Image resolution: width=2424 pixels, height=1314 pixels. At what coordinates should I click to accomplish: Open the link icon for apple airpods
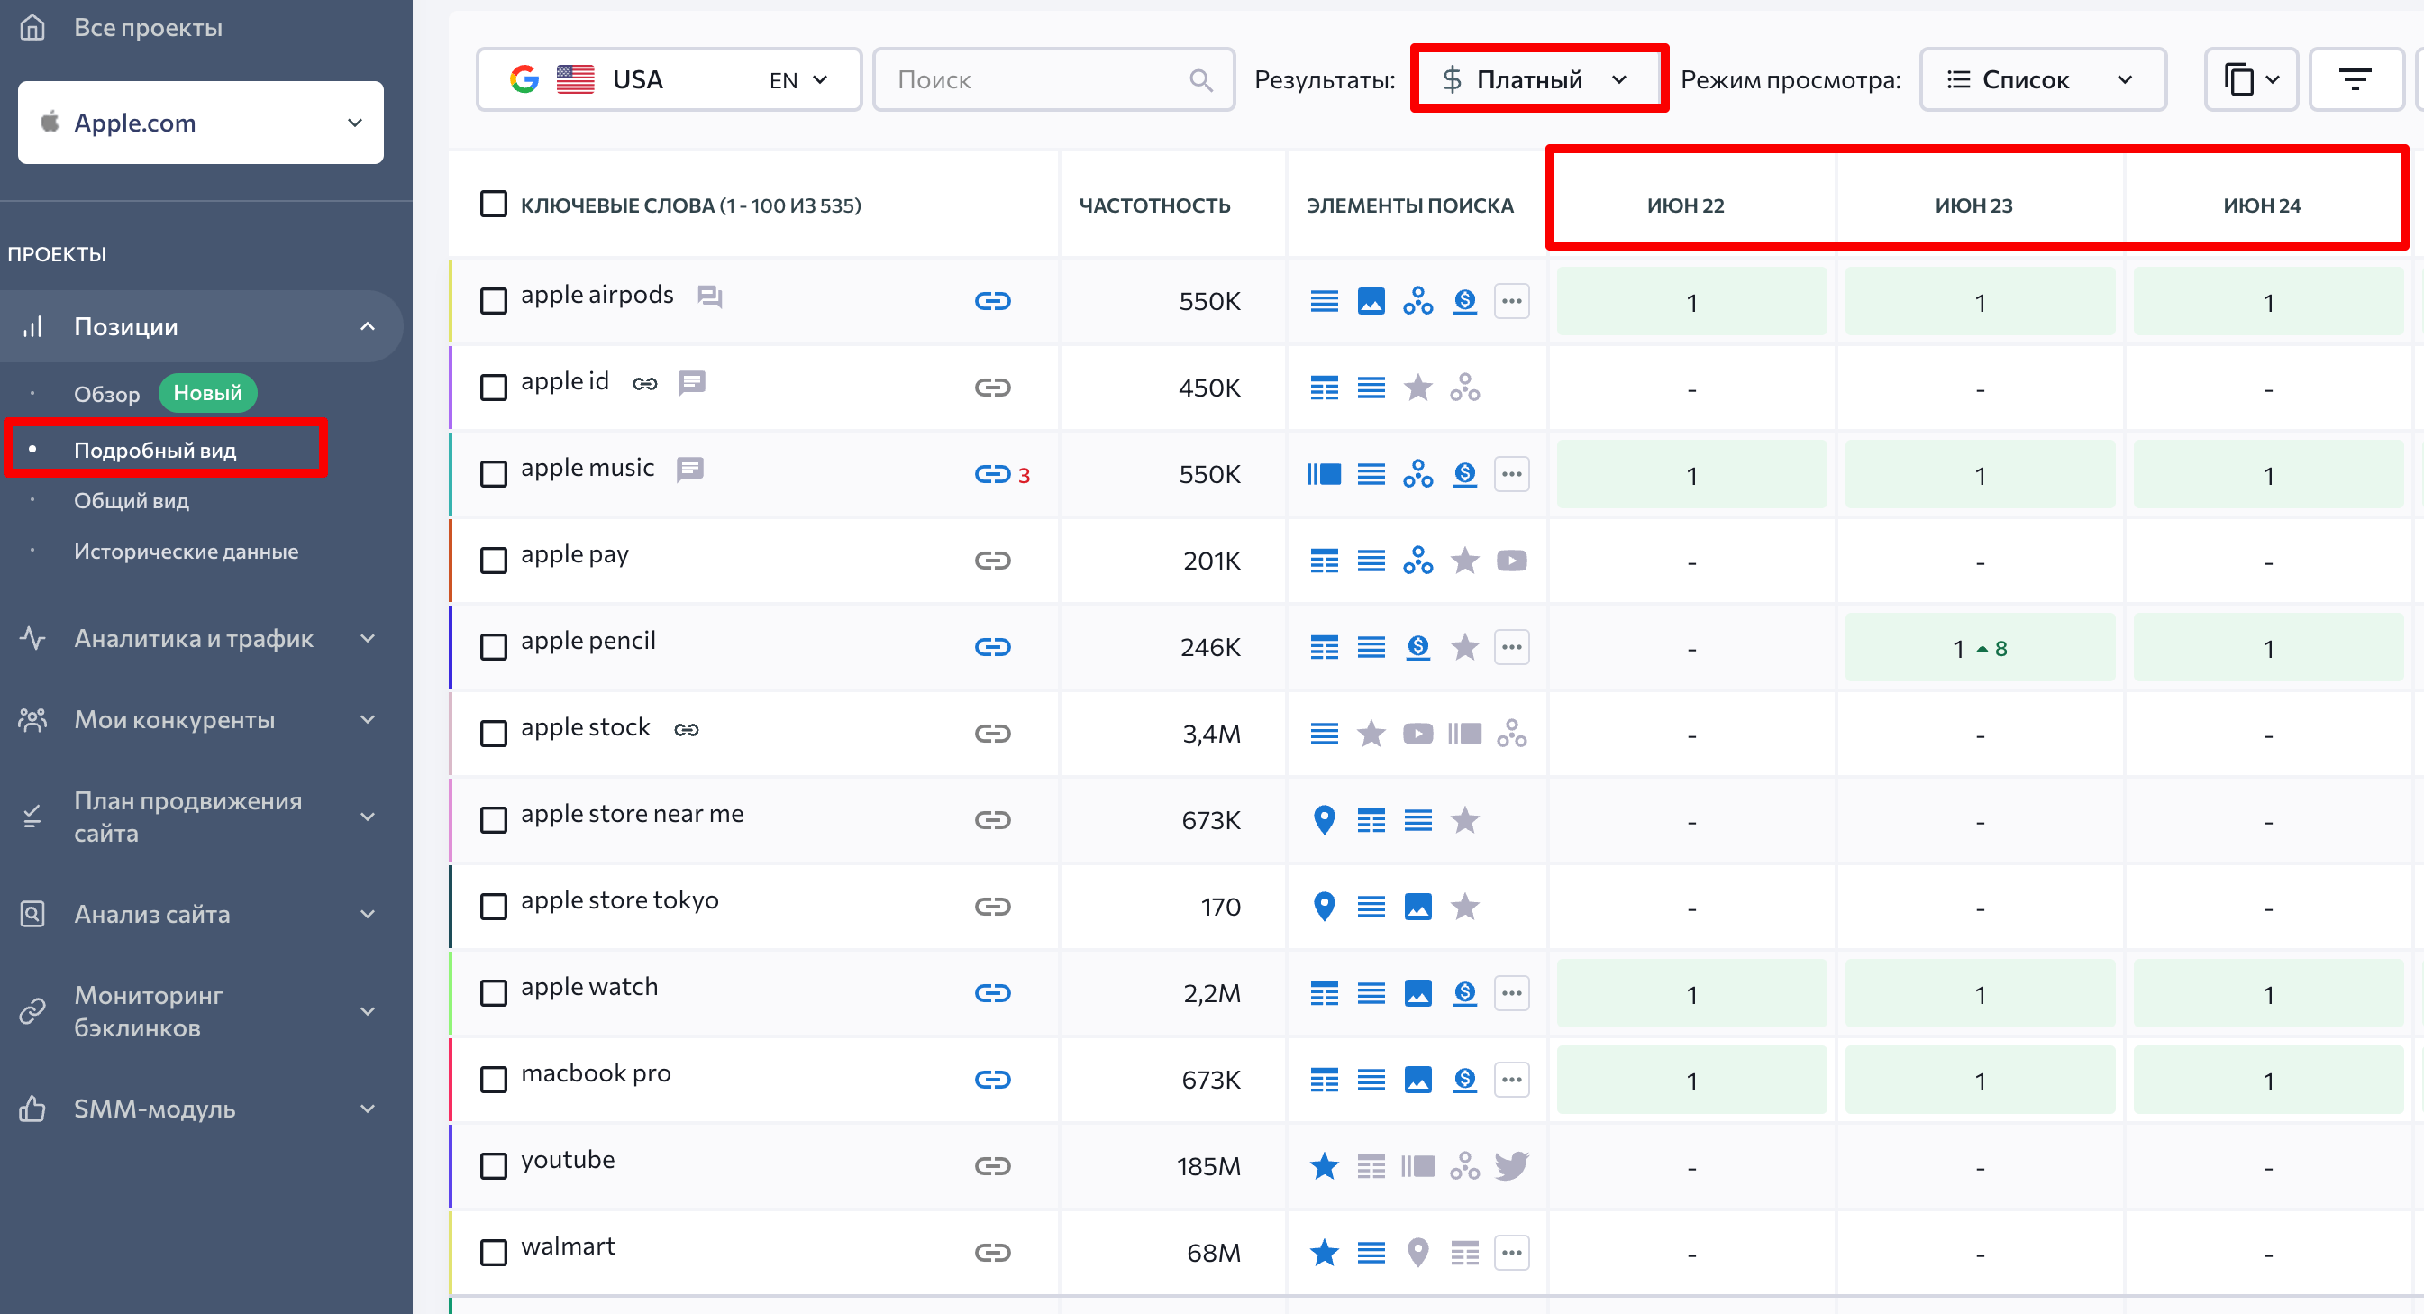pos(992,301)
